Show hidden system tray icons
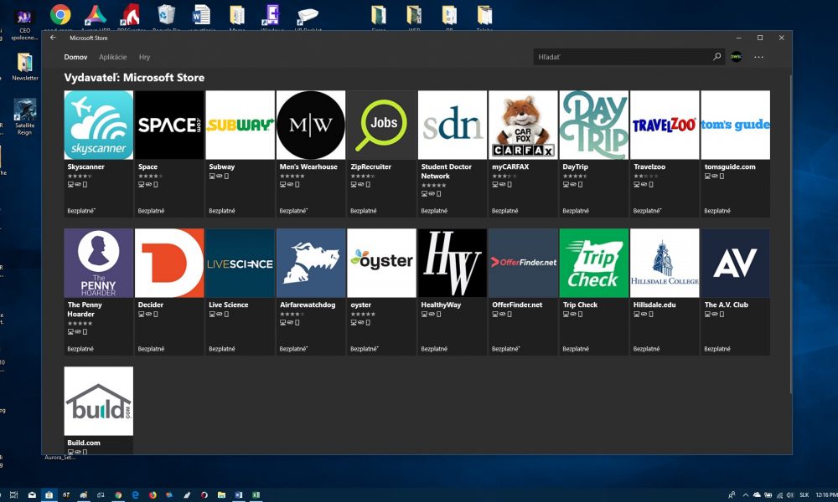The width and height of the screenshot is (838, 502). tap(746, 495)
